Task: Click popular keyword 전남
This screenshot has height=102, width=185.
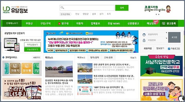Action: pyautogui.click(x=77, y=14)
